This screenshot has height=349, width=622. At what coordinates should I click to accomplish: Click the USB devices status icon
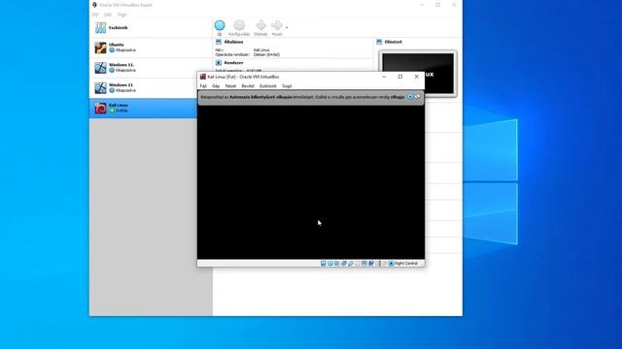351,263
